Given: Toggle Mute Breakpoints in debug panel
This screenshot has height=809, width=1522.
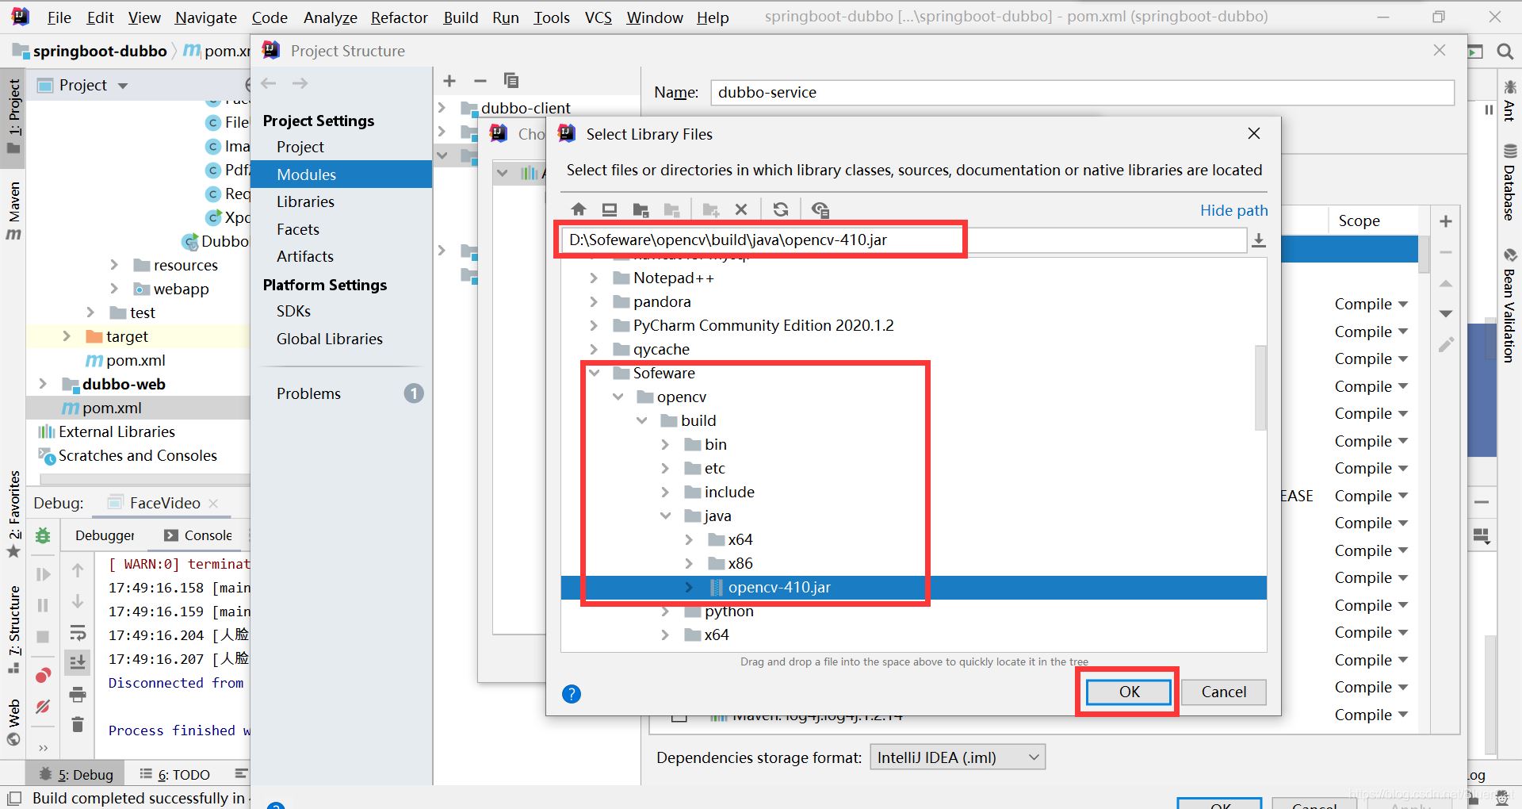Looking at the screenshot, I should click(43, 706).
